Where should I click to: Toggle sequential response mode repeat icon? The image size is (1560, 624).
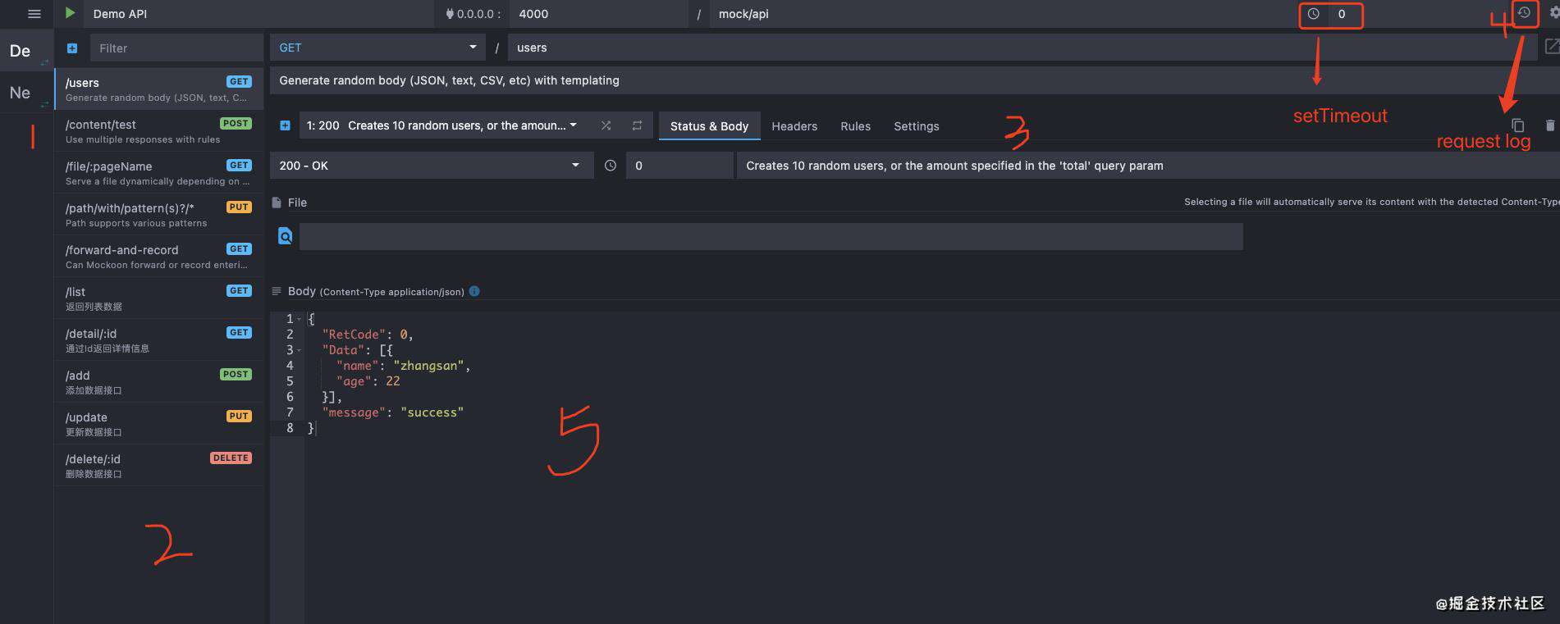point(637,125)
